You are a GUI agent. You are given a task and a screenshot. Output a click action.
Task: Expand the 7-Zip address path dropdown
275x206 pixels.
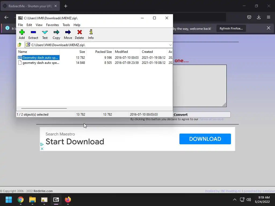(x=170, y=45)
